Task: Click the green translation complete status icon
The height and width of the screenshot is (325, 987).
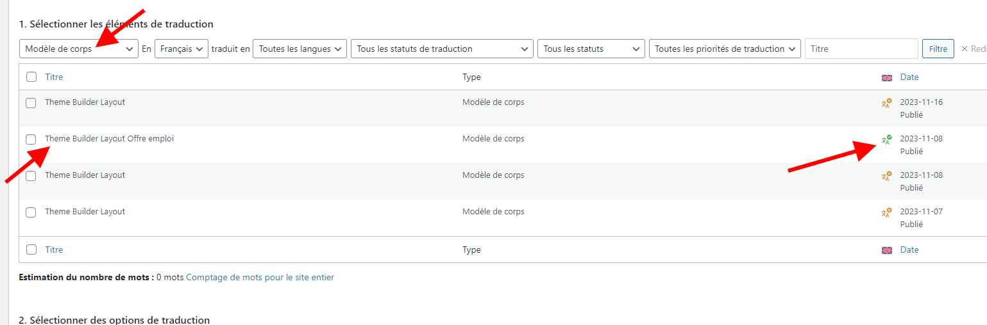Action: tap(886, 140)
